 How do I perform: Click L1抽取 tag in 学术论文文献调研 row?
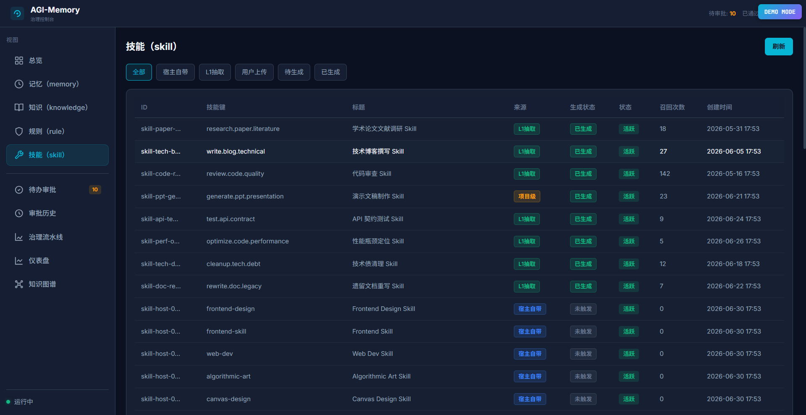pos(526,129)
